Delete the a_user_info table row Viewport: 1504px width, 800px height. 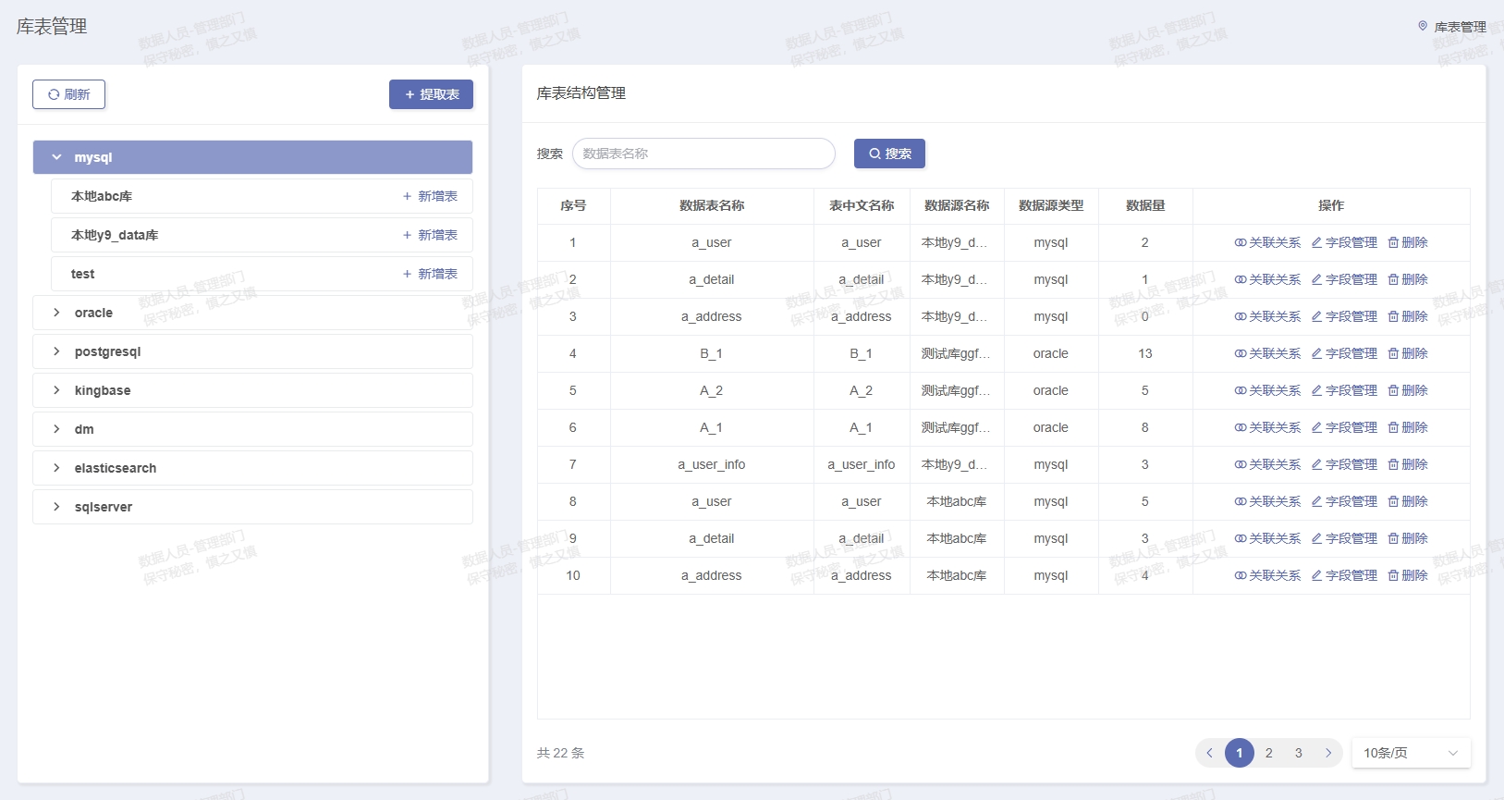pyautogui.click(x=1407, y=464)
